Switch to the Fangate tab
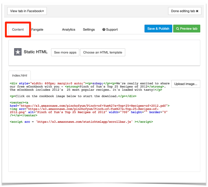The image size is (208, 187). (x=37, y=29)
